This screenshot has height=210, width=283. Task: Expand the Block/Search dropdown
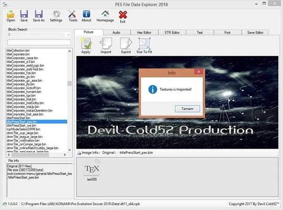68,34
